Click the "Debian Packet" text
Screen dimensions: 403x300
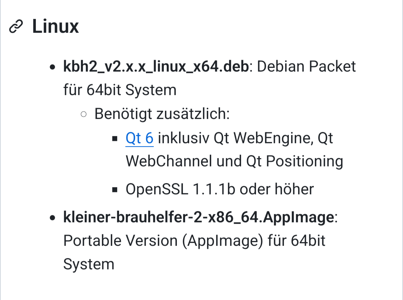click(x=307, y=67)
